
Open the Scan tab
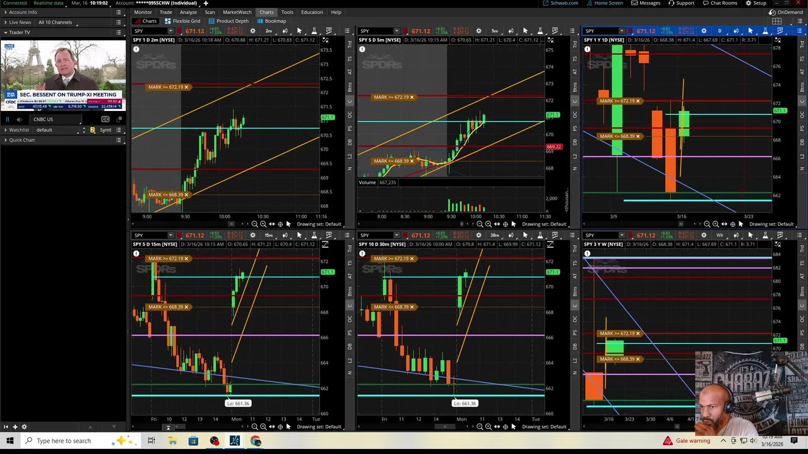pos(210,12)
